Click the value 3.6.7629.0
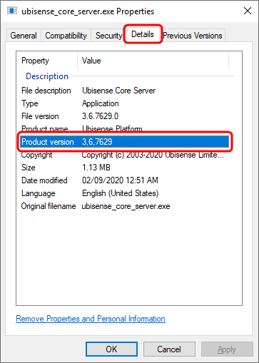The height and width of the screenshot is (363, 259). 100,116
